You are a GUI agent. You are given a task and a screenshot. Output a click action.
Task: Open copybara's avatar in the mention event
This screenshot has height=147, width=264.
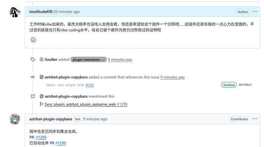tap(41, 96)
